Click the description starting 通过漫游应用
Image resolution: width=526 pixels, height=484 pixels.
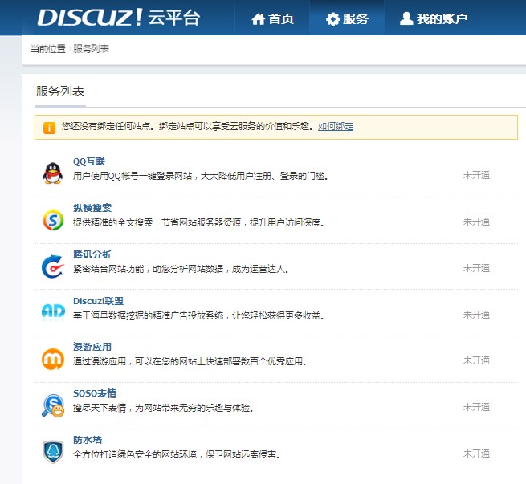point(190,361)
